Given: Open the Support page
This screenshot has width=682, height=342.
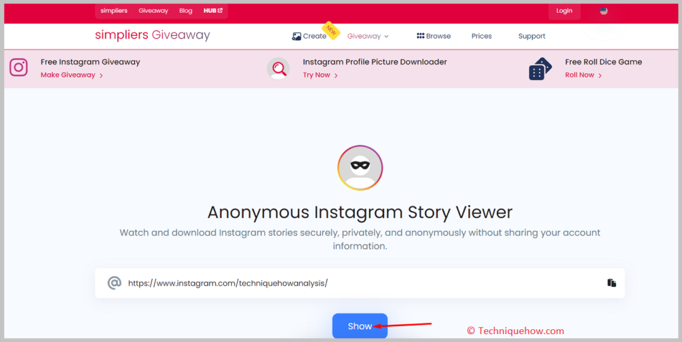Looking at the screenshot, I should click(531, 36).
